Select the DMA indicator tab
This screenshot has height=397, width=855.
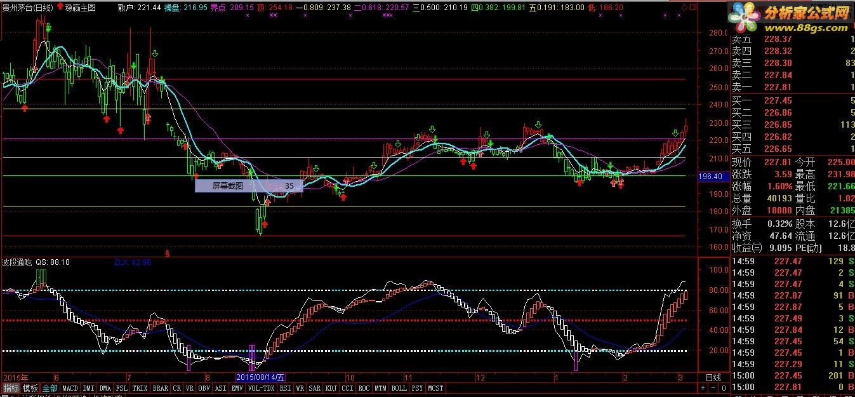click(x=105, y=387)
